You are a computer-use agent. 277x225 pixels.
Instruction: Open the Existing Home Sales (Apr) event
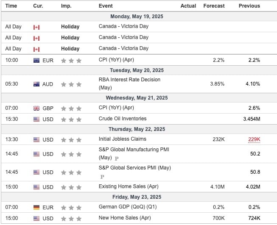click(129, 186)
